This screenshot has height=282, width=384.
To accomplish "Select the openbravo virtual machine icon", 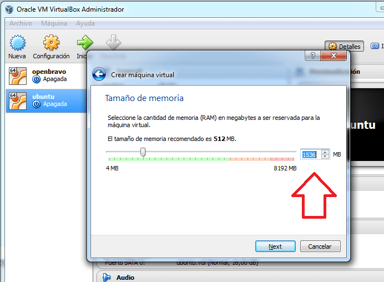I will coord(18,76).
